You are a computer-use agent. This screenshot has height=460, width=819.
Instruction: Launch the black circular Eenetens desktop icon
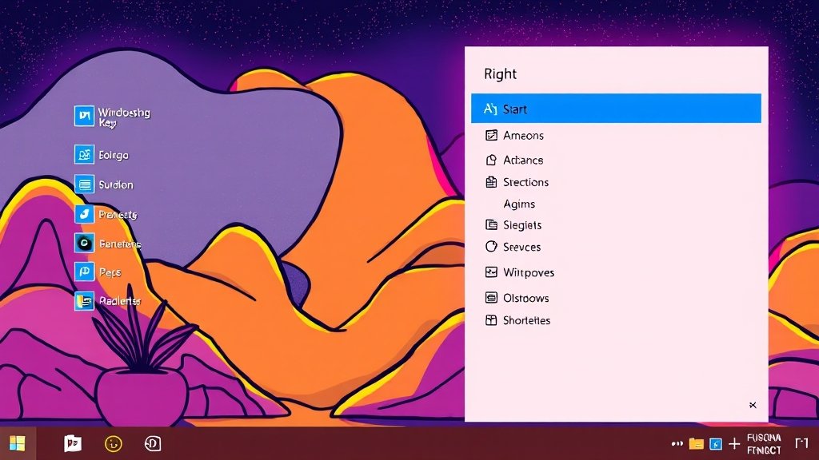pyautogui.click(x=85, y=243)
